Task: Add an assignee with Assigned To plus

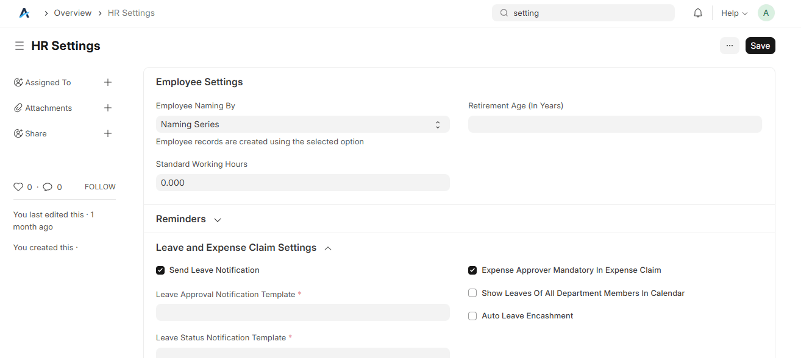Action: (x=108, y=82)
